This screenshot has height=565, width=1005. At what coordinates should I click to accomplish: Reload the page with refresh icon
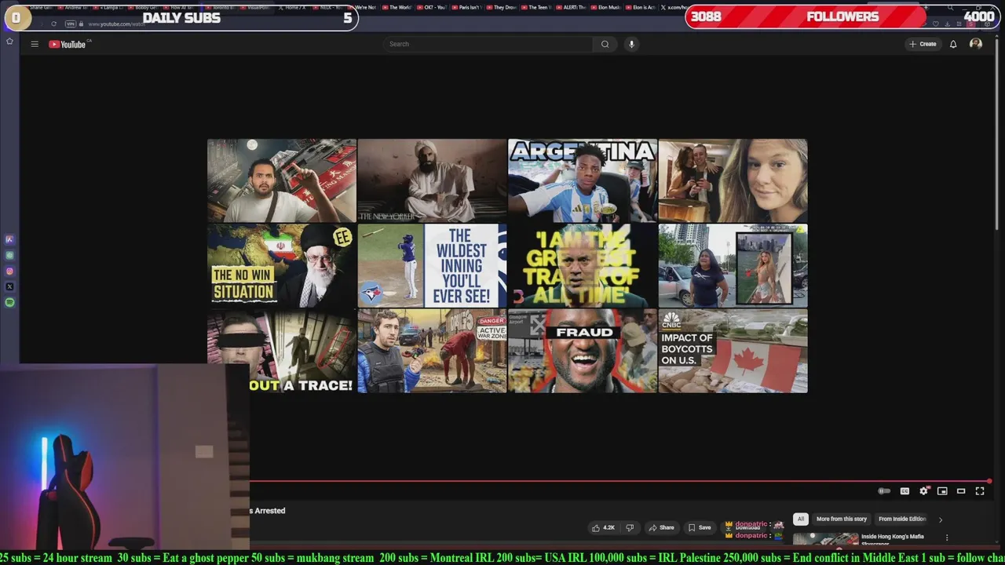coord(53,24)
